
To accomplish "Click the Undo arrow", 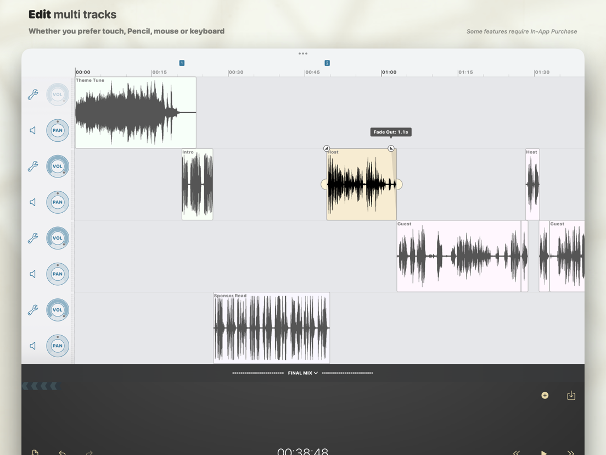I will 62,452.
